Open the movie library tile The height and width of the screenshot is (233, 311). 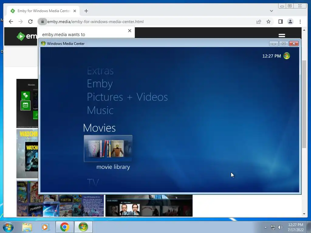click(x=108, y=148)
